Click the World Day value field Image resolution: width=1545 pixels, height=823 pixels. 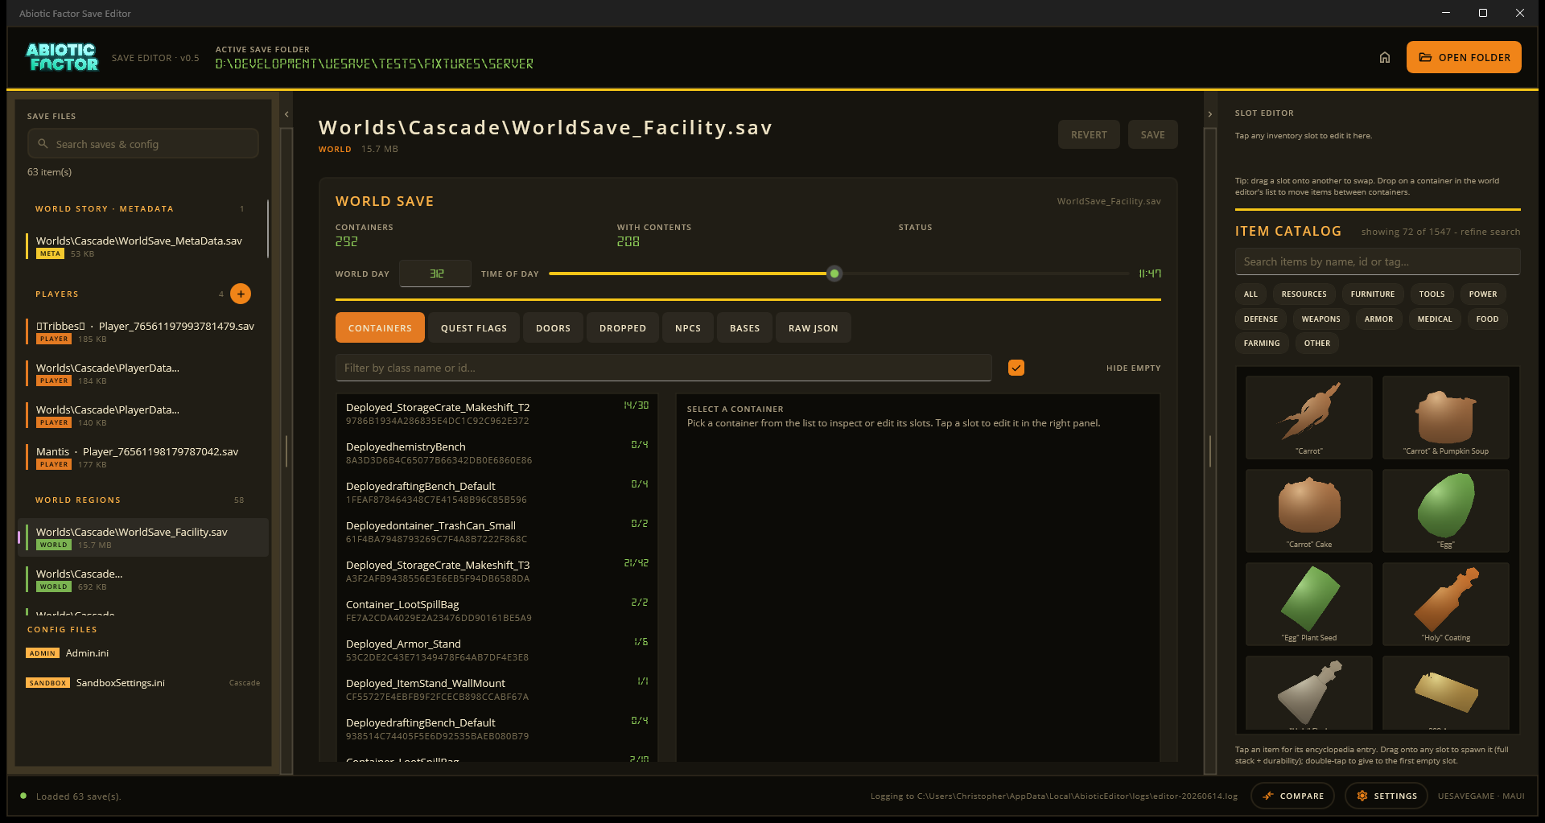(435, 274)
